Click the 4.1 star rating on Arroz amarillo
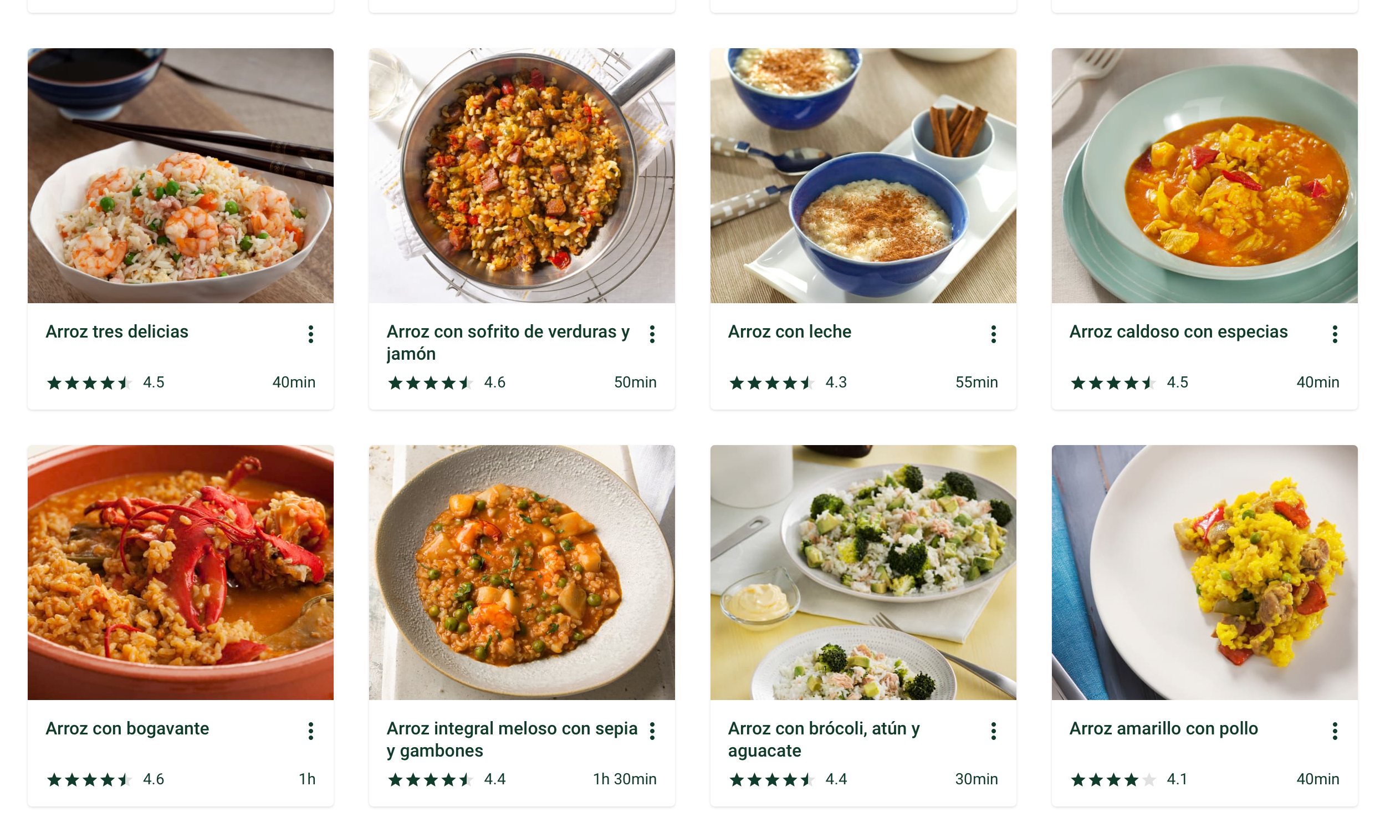The height and width of the screenshot is (817, 1380). point(1113,780)
